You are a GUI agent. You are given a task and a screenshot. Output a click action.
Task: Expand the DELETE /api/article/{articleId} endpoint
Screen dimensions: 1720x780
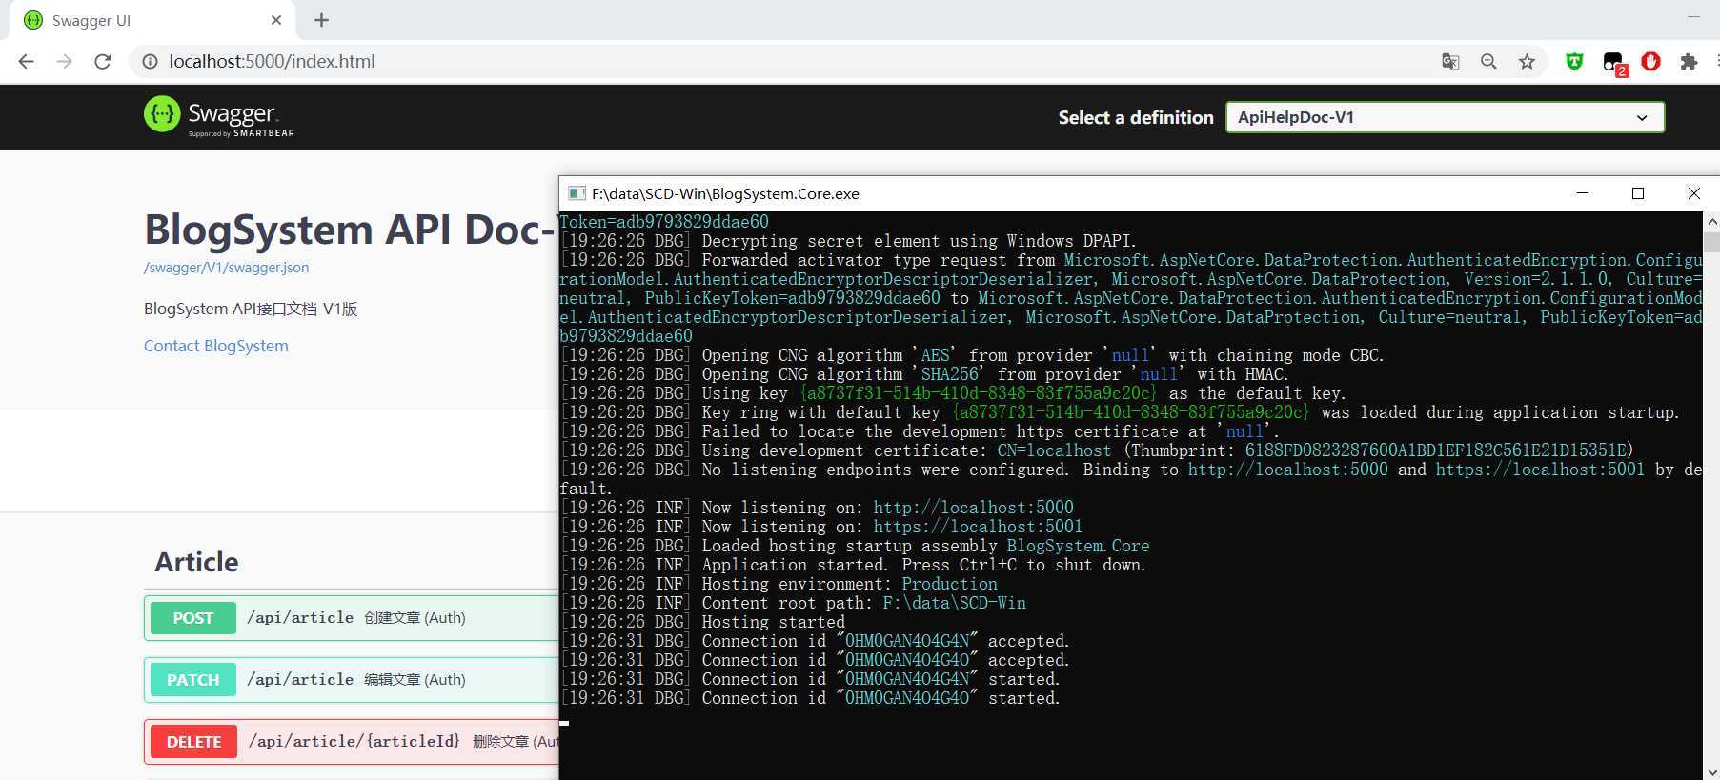352,742
